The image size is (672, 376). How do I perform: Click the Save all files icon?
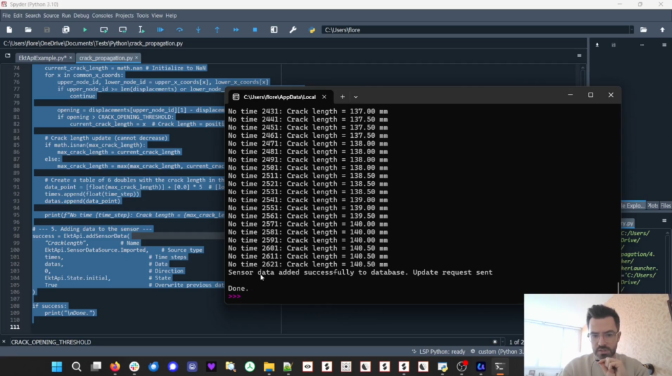[x=66, y=30]
